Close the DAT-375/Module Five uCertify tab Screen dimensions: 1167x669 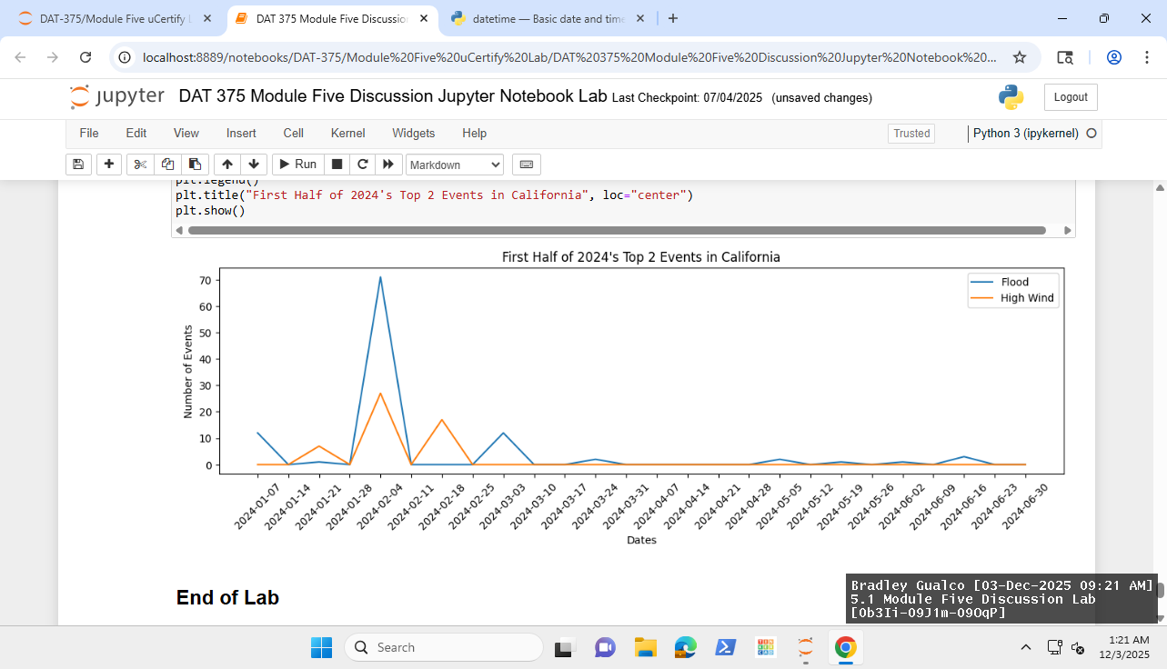point(207,18)
